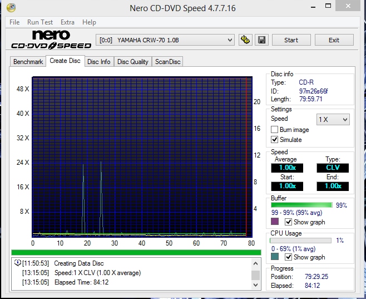The height and width of the screenshot is (299, 366).
Task: Toggle Buffer Show graph checkbox
Action: coord(289,222)
